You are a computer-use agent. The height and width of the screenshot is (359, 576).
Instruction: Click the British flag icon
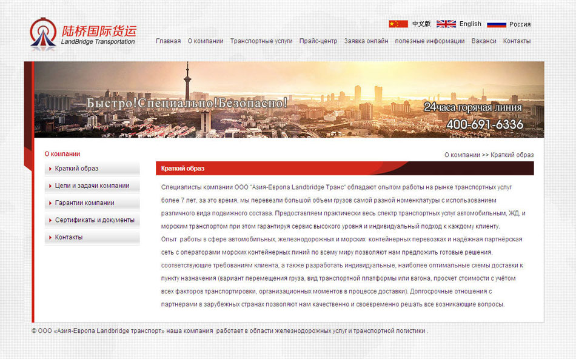(446, 24)
